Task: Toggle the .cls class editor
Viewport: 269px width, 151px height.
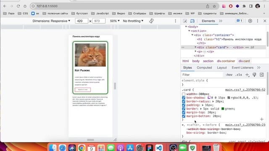Action: pyautogui.click(x=239, y=75)
